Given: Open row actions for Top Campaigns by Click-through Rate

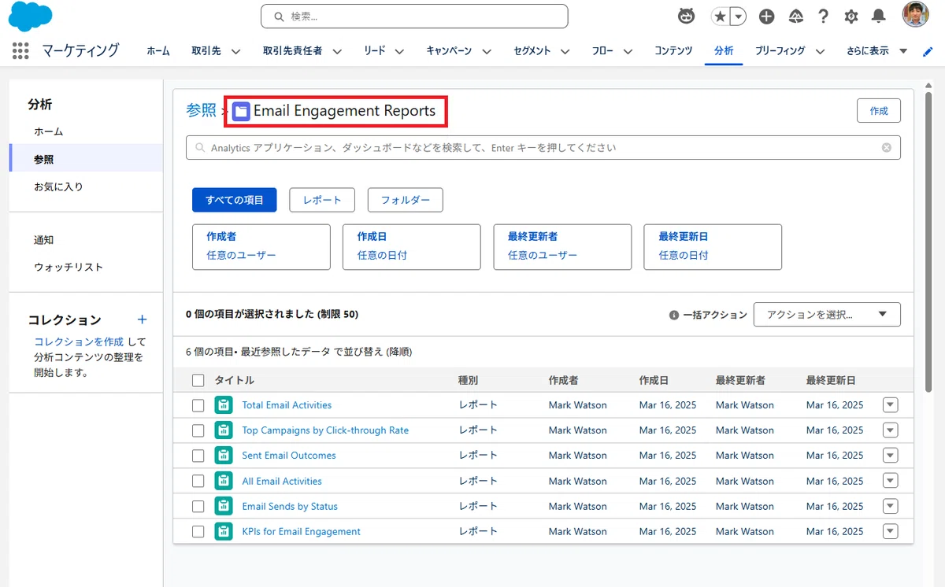Looking at the screenshot, I should point(891,430).
